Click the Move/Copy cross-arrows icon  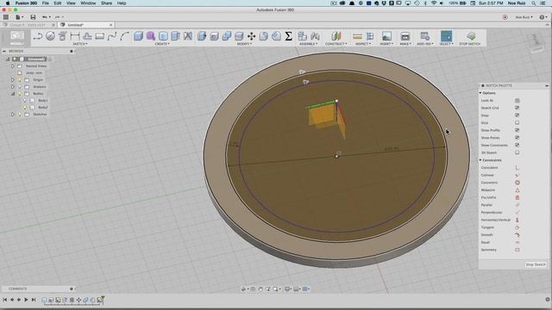[x=251, y=36]
